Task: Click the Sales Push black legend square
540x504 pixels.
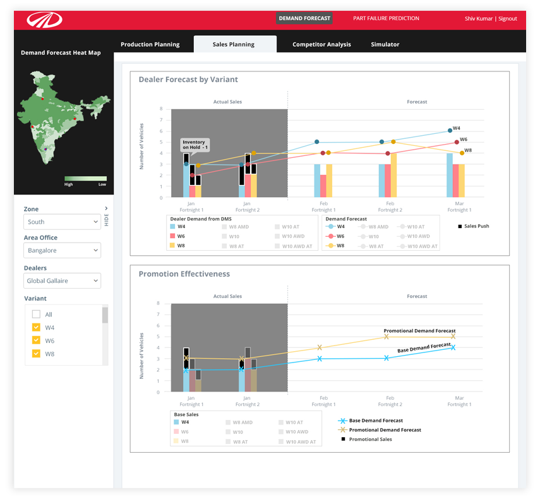Action: pos(459,226)
